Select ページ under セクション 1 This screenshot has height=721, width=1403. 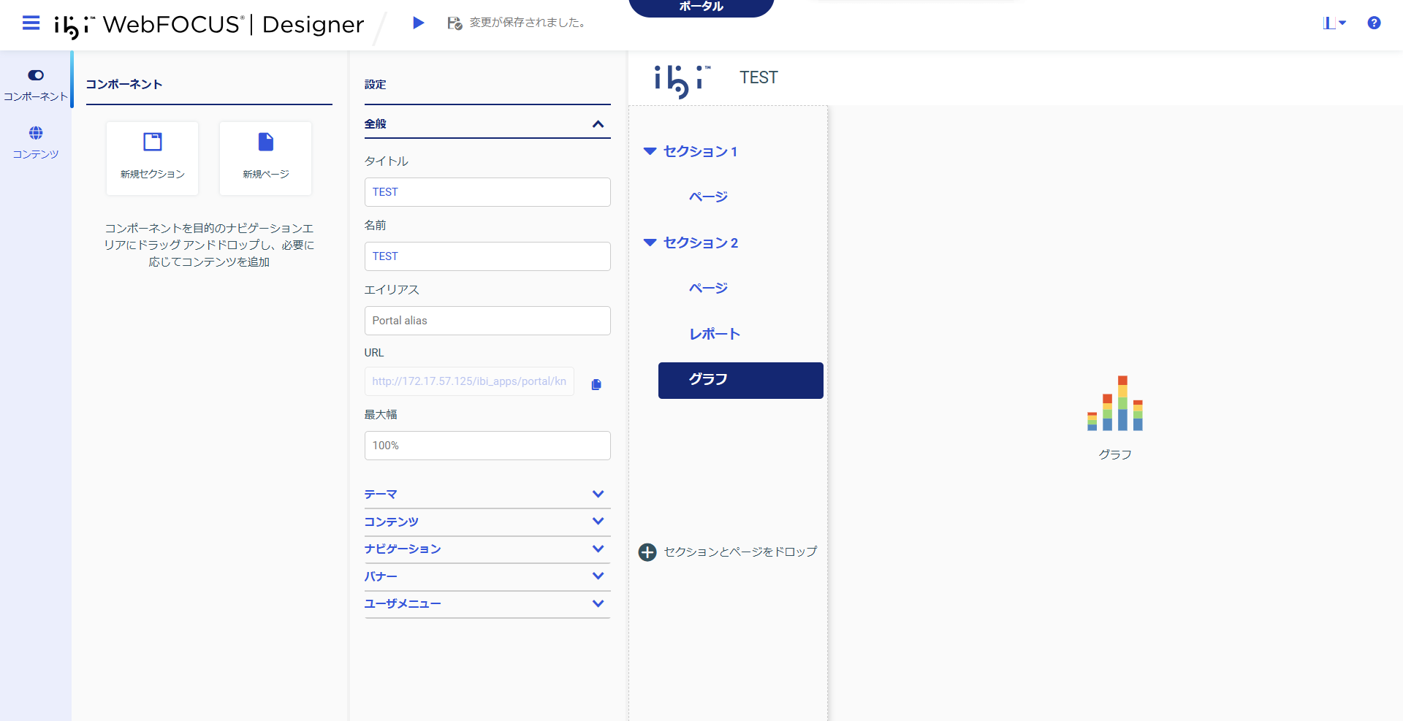pyautogui.click(x=707, y=196)
